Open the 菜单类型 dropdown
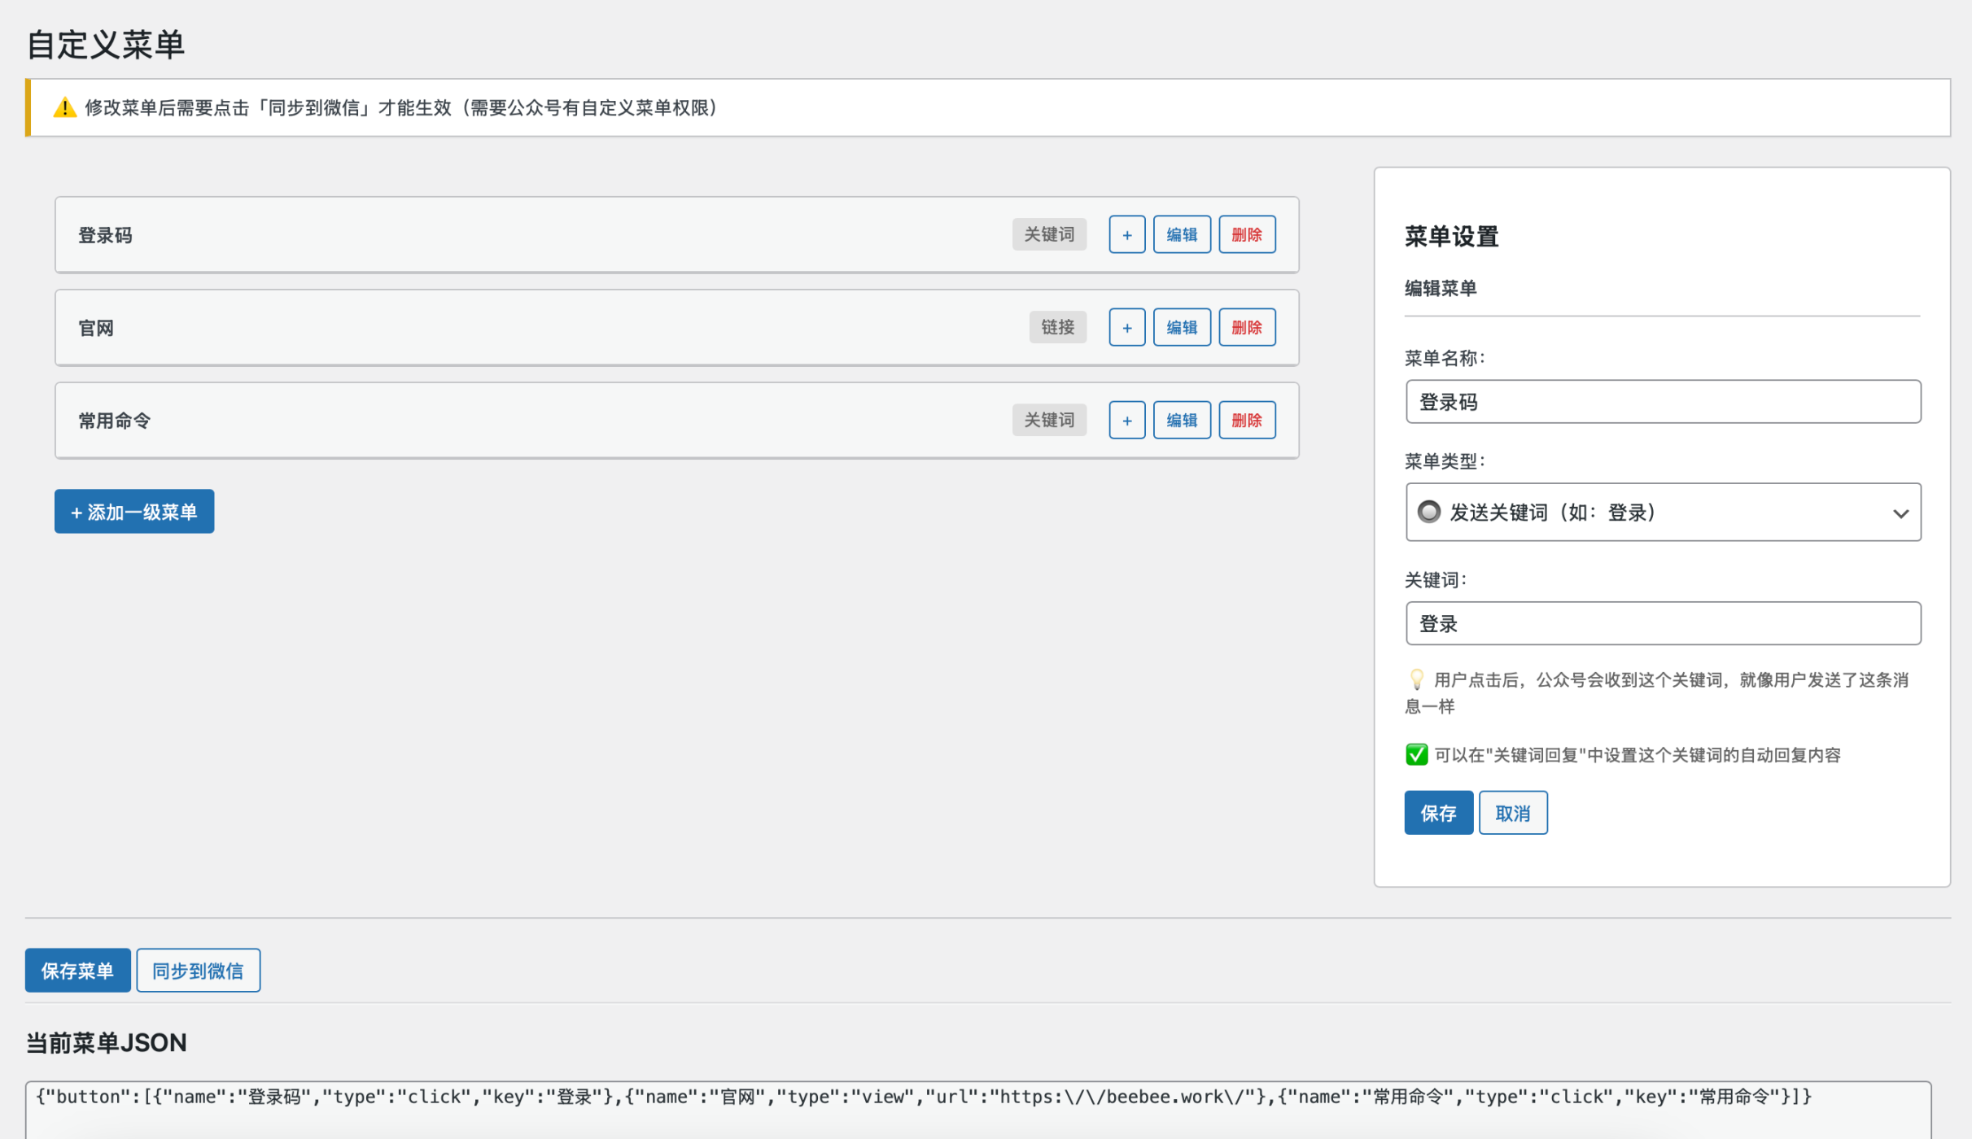Image resolution: width=1972 pixels, height=1139 pixels. pyautogui.click(x=1662, y=512)
